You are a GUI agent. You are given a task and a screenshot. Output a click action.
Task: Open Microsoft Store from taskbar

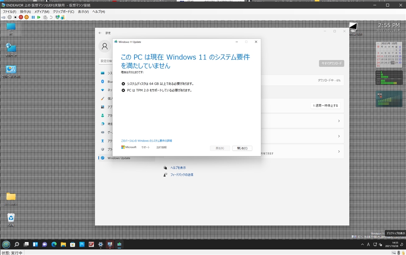73,244
